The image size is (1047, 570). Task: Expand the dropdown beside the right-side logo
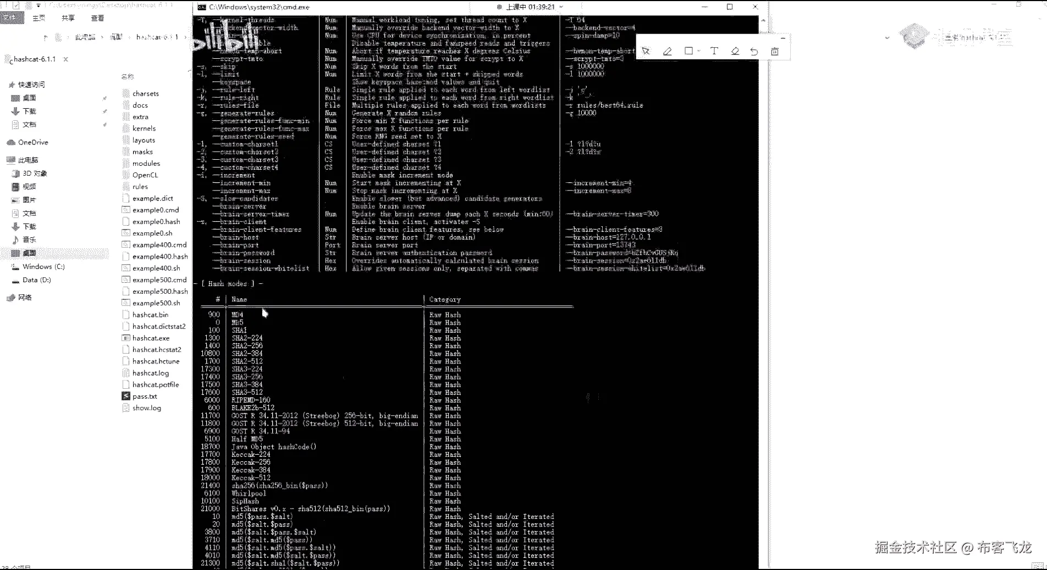(x=887, y=38)
